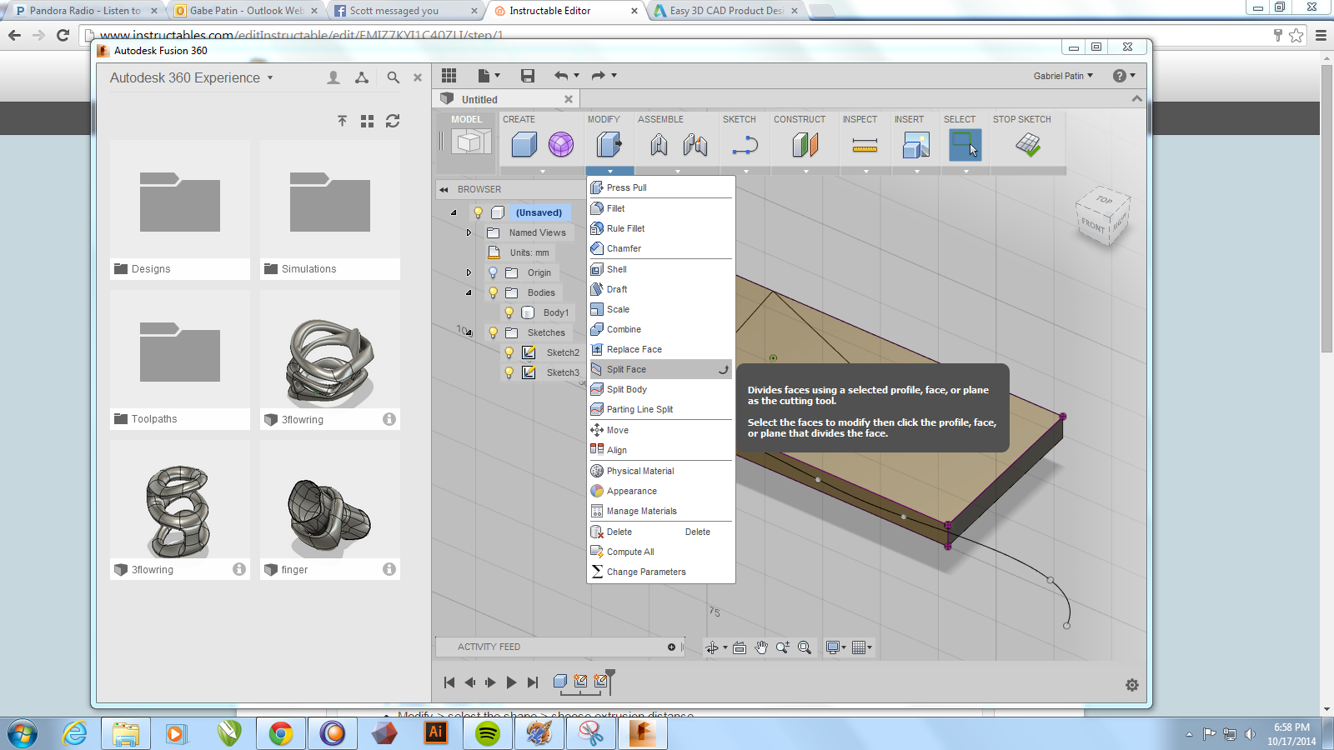Click the Stop Sketch icon
The width and height of the screenshot is (1334, 750).
pos(1028,145)
